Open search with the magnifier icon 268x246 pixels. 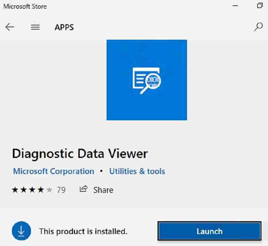point(258,27)
